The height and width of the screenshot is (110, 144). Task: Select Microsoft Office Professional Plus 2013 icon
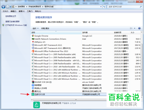coord(33,51)
